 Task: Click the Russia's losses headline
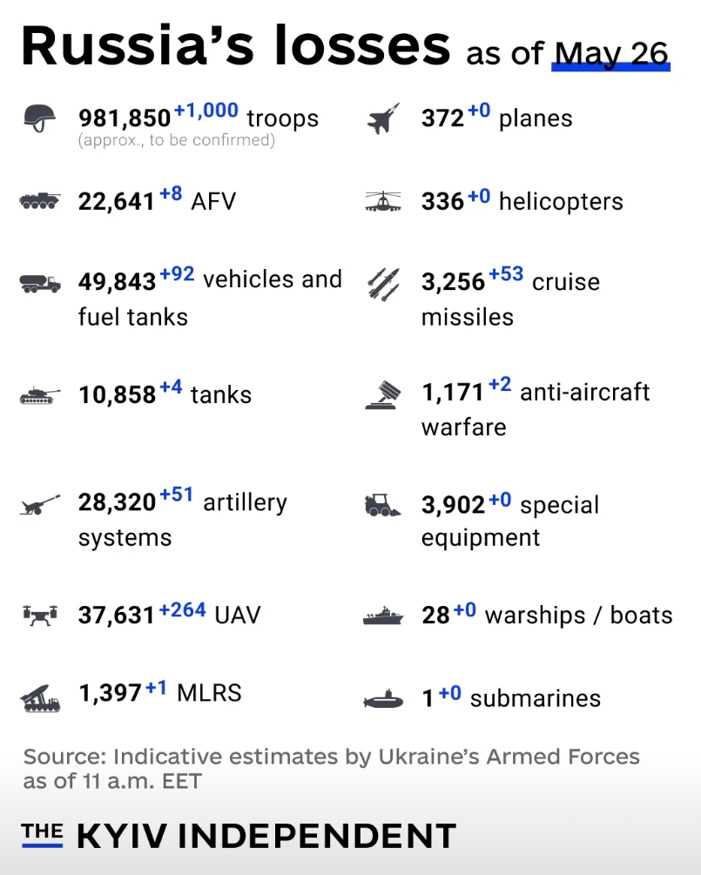click(x=235, y=44)
